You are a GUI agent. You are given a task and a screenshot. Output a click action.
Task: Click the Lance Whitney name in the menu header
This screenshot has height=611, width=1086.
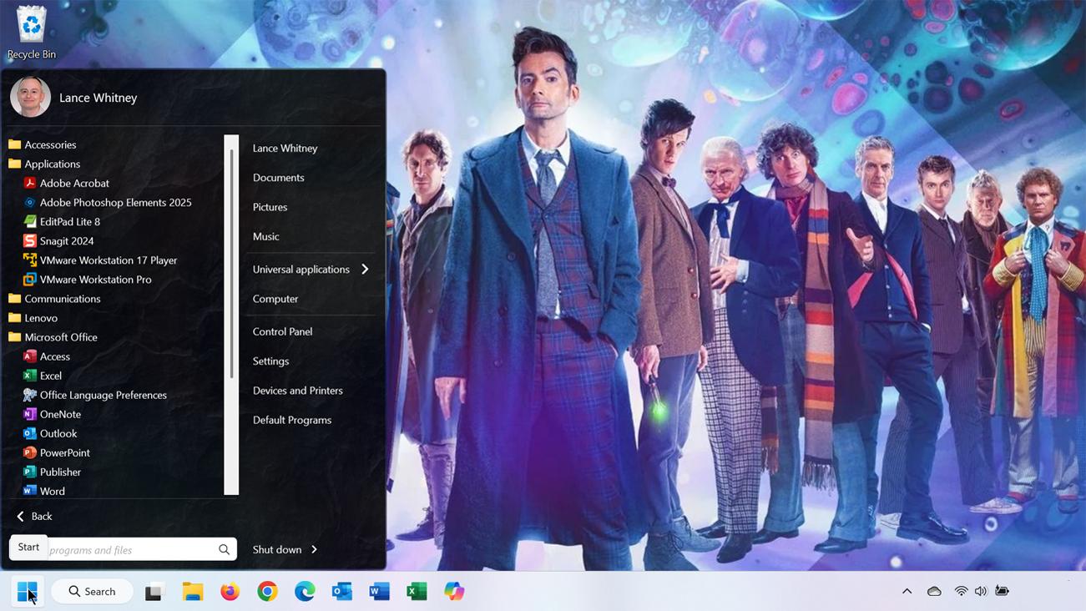(x=98, y=98)
